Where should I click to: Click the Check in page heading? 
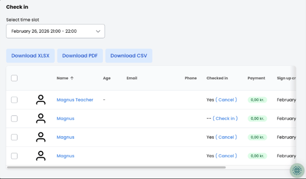pyautogui.click(x=17, y=7)
